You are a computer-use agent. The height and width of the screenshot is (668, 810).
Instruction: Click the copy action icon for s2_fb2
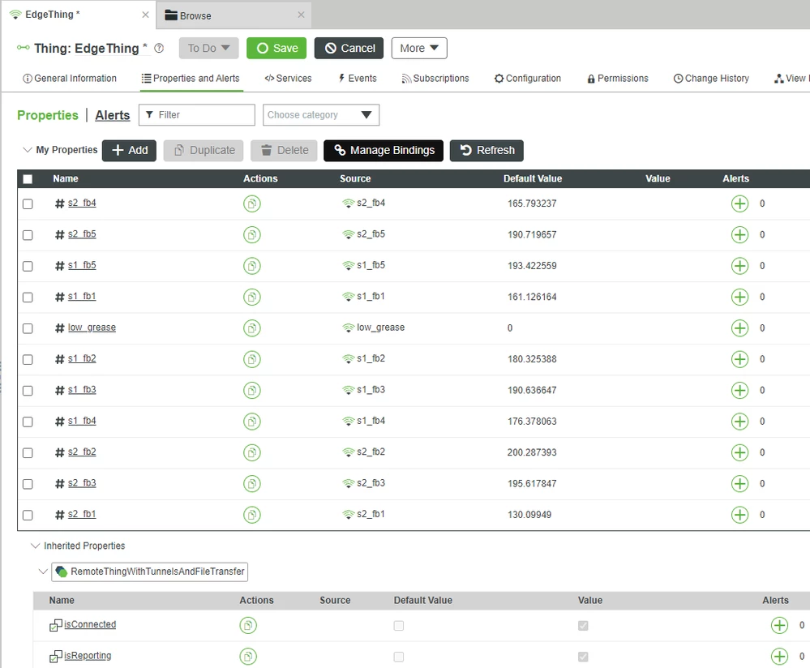[x=251, y=452]
